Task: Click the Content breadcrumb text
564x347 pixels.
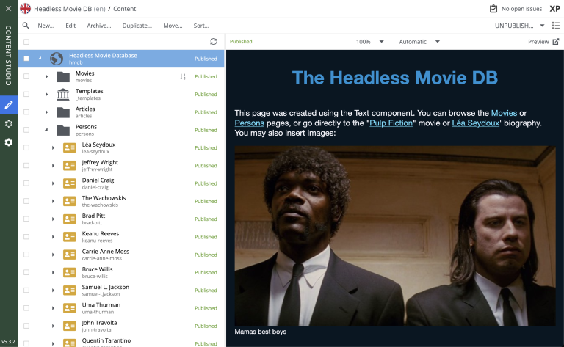Action: pos(124,9)
